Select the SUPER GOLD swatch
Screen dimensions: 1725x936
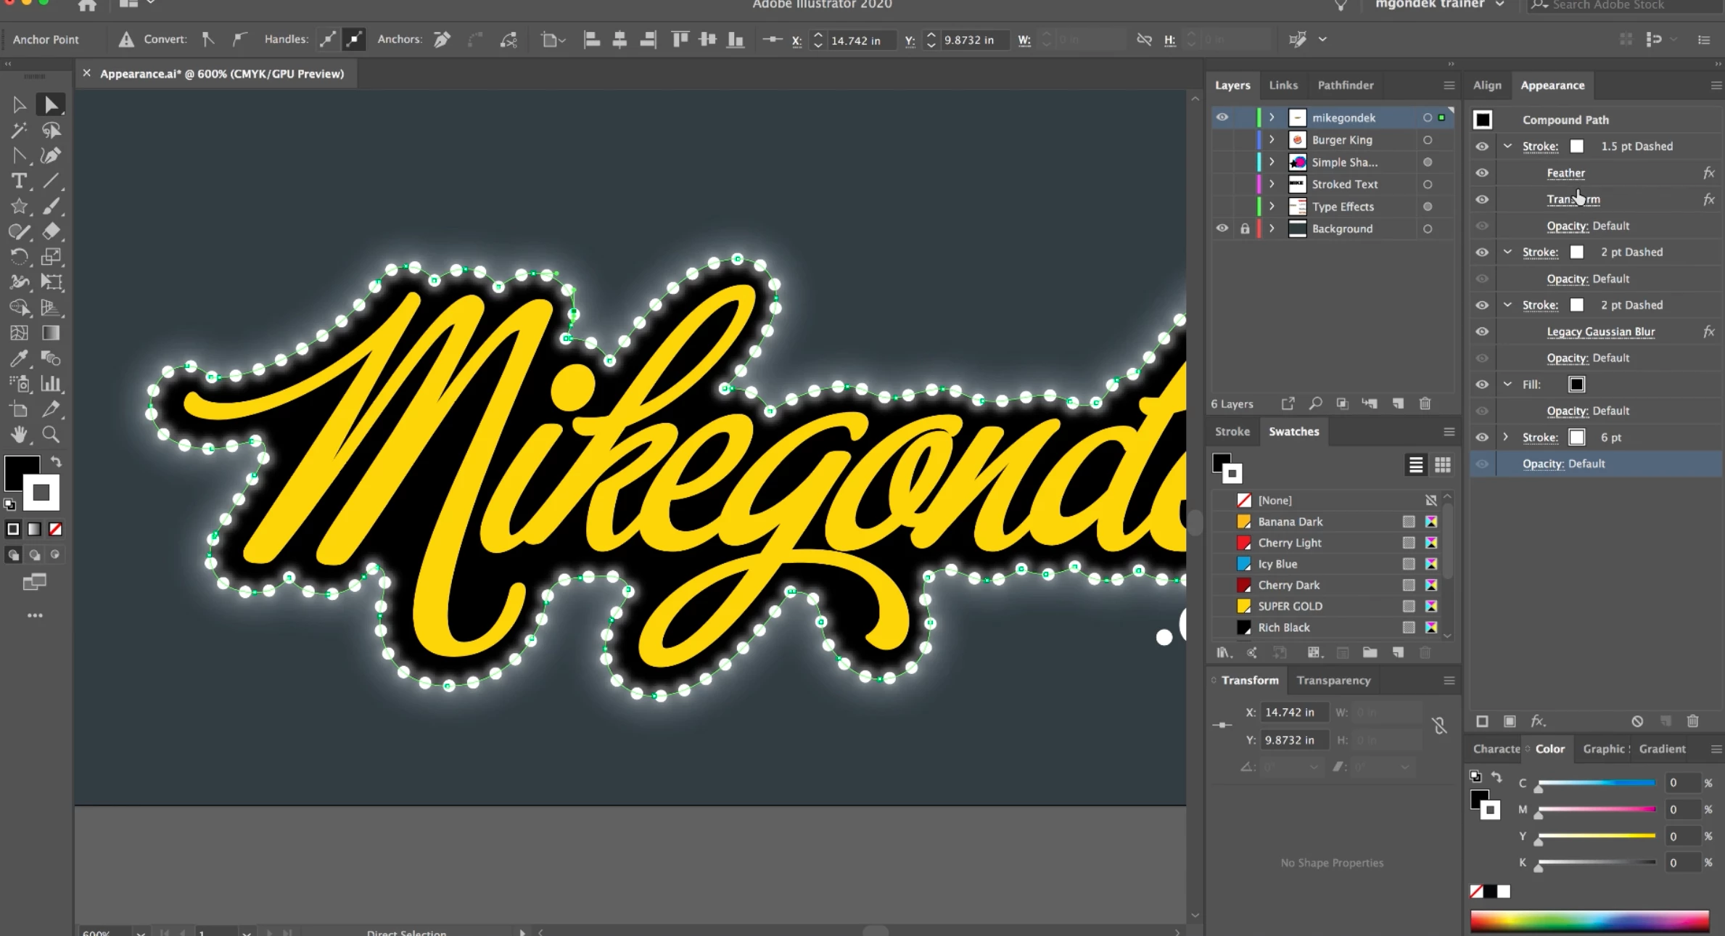coord(1290,607)
